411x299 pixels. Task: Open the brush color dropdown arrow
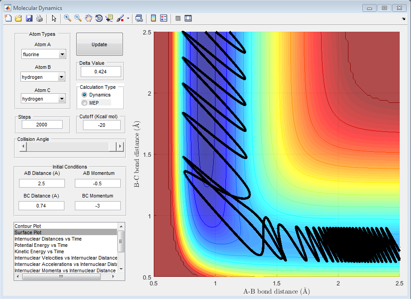click(x=128, y=18)
